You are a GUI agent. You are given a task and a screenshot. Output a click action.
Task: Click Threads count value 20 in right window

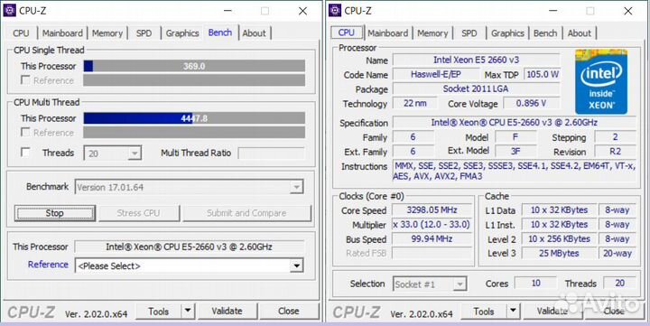tap(619, 284)
